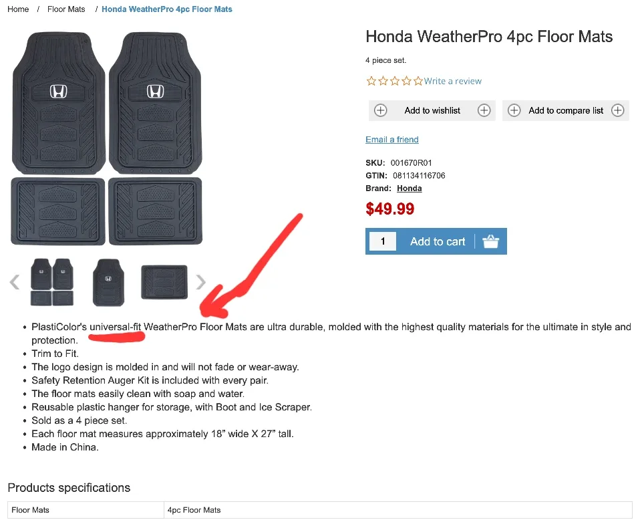The height and width of the screenshot is (524, 638).
Task: Click the plus icon right of Add to wishlist
Action: pos(484,110)
